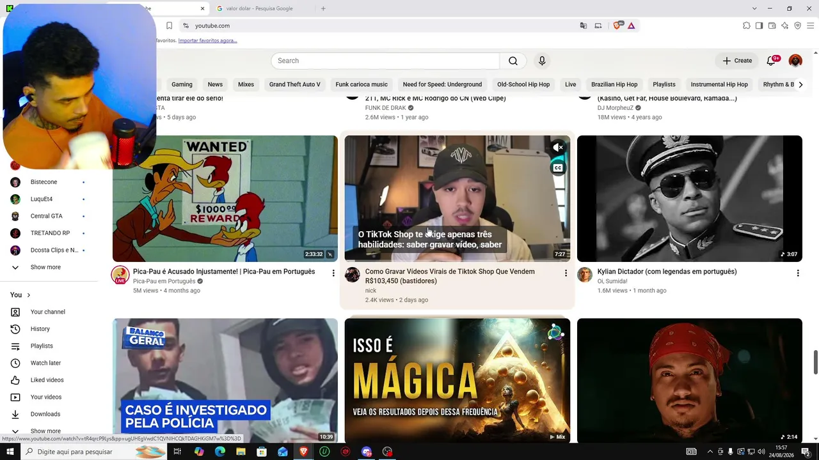Open more actions for TikTok Shop video
This screenshot has height=460, width=819.
[x=565, y=273]
